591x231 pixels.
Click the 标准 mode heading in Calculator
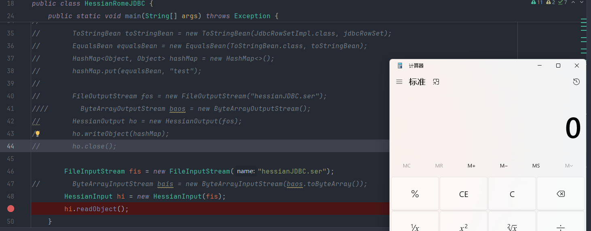(417, 82)
